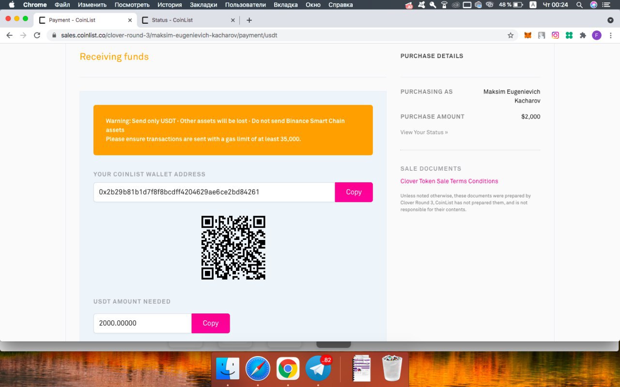Click the Instagram extension icon
The image size is (620, 387).
pyautogui.click(x=556, y=35)
